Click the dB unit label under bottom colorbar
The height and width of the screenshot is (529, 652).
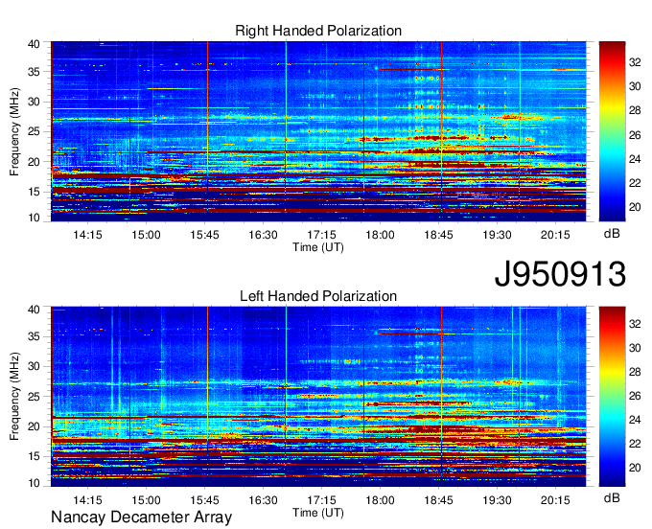coord(612,497)
